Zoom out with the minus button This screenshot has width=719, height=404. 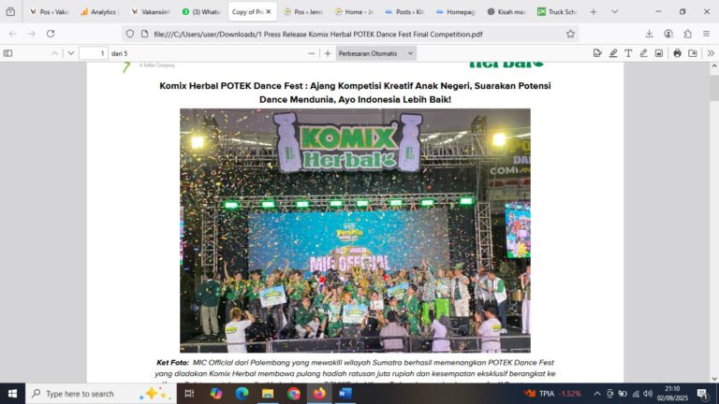(x=312, y=53)
